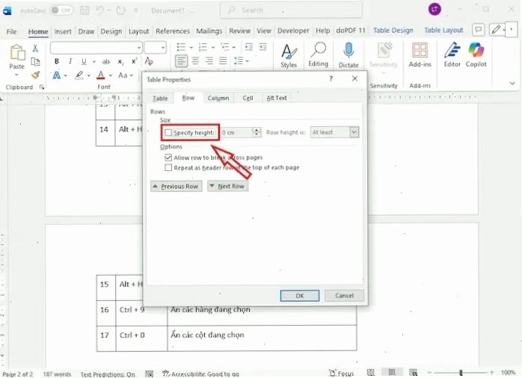Clear all formatting icon
The image size is (522, 378).
click(x=149, y=61)
